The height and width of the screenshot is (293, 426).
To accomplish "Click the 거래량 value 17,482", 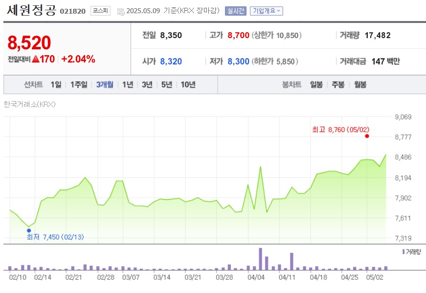I will (378, 35).
